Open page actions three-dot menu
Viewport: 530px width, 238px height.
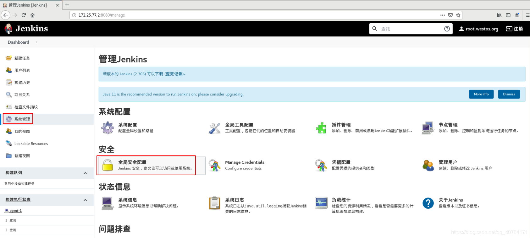(x=443, y=15)
